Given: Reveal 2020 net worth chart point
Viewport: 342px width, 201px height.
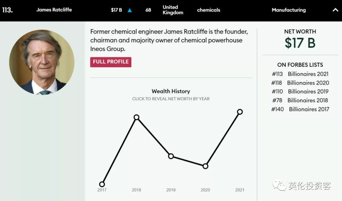Looking at the screenshot, I should tap(205, 166).
